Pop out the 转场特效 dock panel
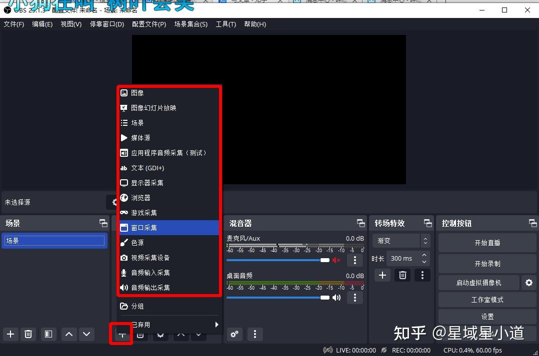Viewport: 539px width, 356px height. [427, 223]
